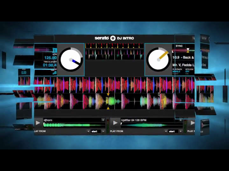The height and width of the screenshot is (171, 229).
Task: Eject the Uplifter 04 sample slot
Action: pyautogui.click(x=180, y=120)
